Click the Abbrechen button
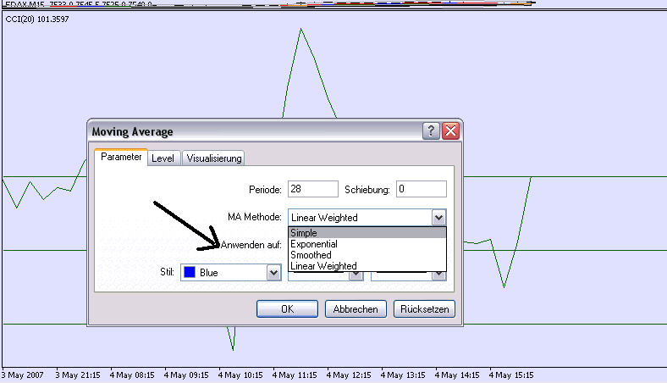The height and width of the screenshot is (383, 667). (356, 309)
